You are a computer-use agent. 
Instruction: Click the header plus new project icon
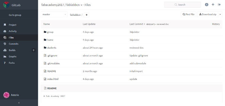pos(213,4)
